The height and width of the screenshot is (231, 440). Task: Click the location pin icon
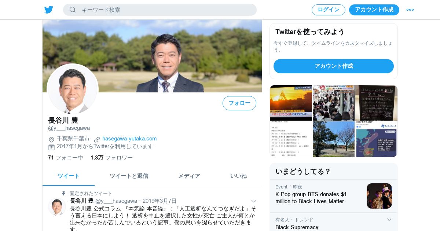51,139
